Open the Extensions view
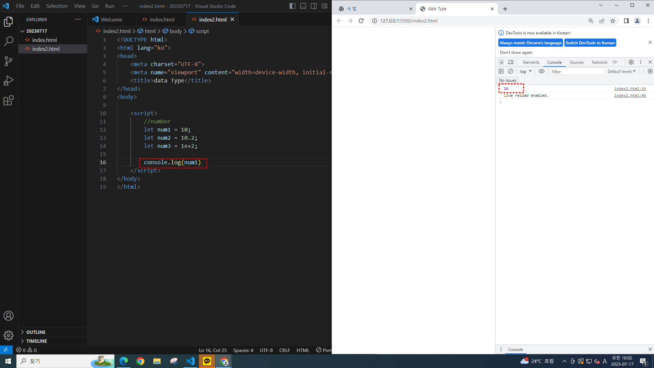The image size is (654, 368). click(x=9, y=101)
